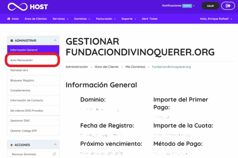This screenshot has width=238, height=158.
Task: Click the refresh icon next to Renovar Dominios
Action: point(54,154)
